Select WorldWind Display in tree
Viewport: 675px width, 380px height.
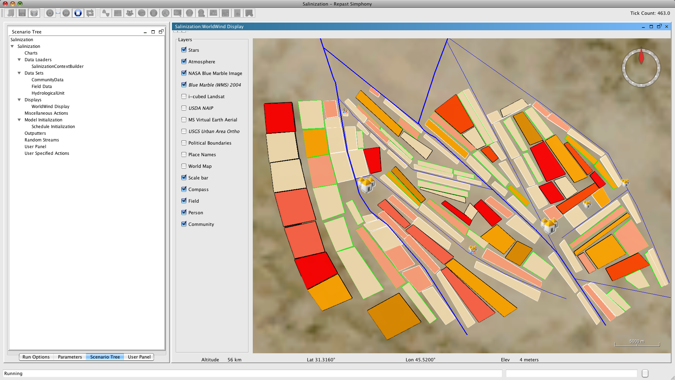[50, 107]
